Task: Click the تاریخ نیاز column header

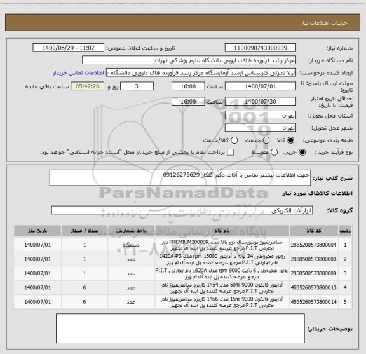Action: [x=37, y=231]
